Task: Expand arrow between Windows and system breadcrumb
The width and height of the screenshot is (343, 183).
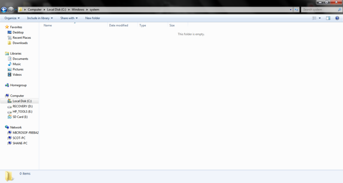Action: pyautogui.click(x=87, y=9)
